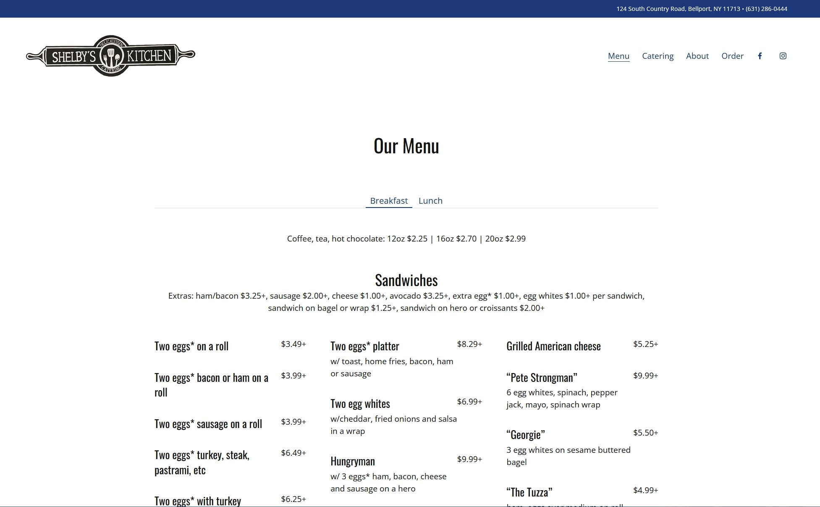The width and height of the screenshot is (820, 507).
Task: Select the coffee, tea, hot chocolate price line
Action: (x=406, y=239)
